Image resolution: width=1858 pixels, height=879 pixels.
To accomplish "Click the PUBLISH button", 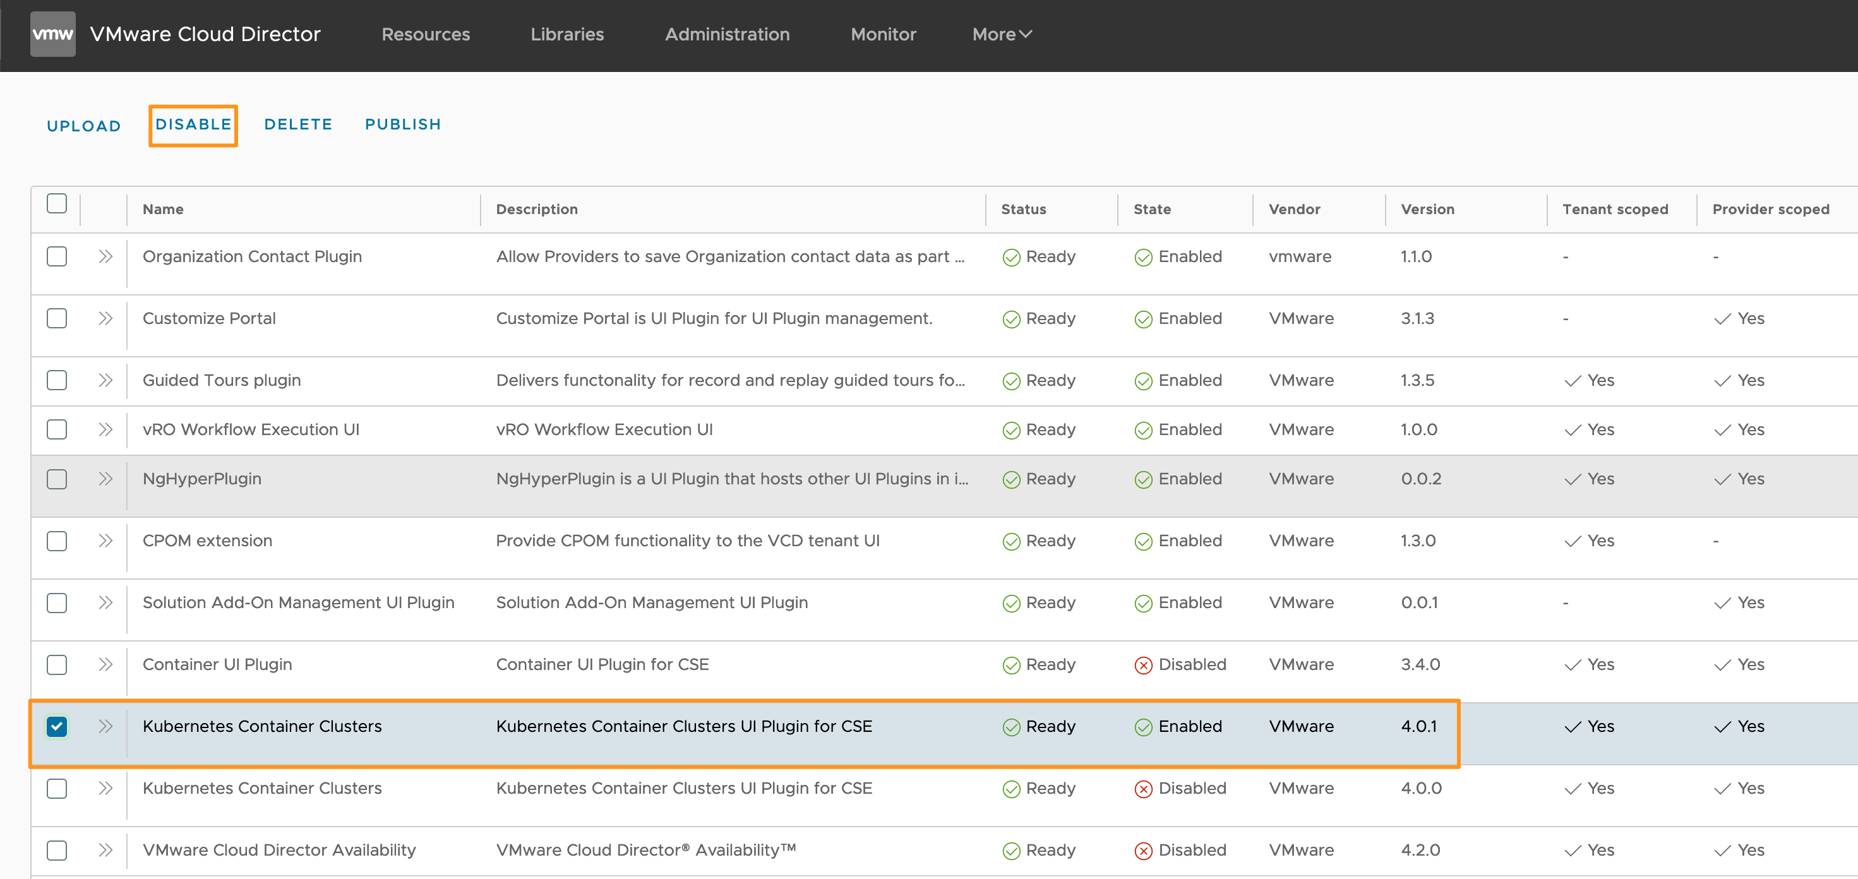I will coord(403,125).
